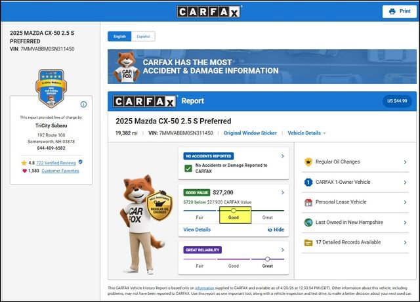The height and width of the screenshot is (302, 420).
Task: Click the accident and damage information banner
Action: pos(262,67)
